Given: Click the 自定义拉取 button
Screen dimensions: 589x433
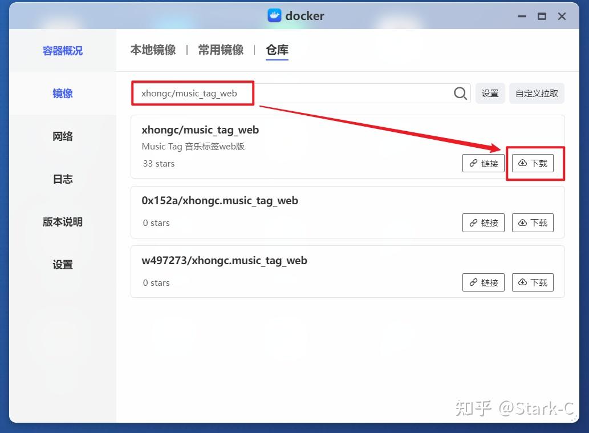Looking at the screenshot, I should coord(537,93).
